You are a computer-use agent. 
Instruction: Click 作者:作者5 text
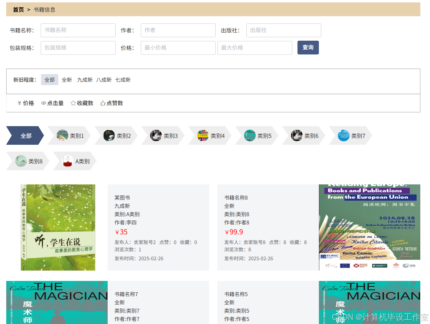click(237, 319)
